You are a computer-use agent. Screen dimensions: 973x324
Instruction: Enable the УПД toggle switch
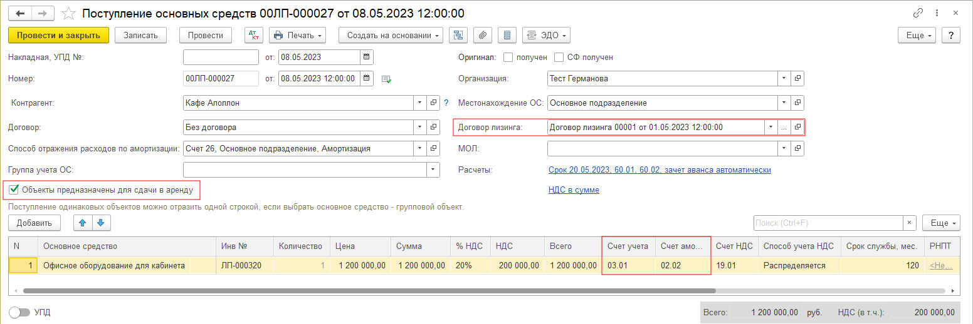coord(19,312)
